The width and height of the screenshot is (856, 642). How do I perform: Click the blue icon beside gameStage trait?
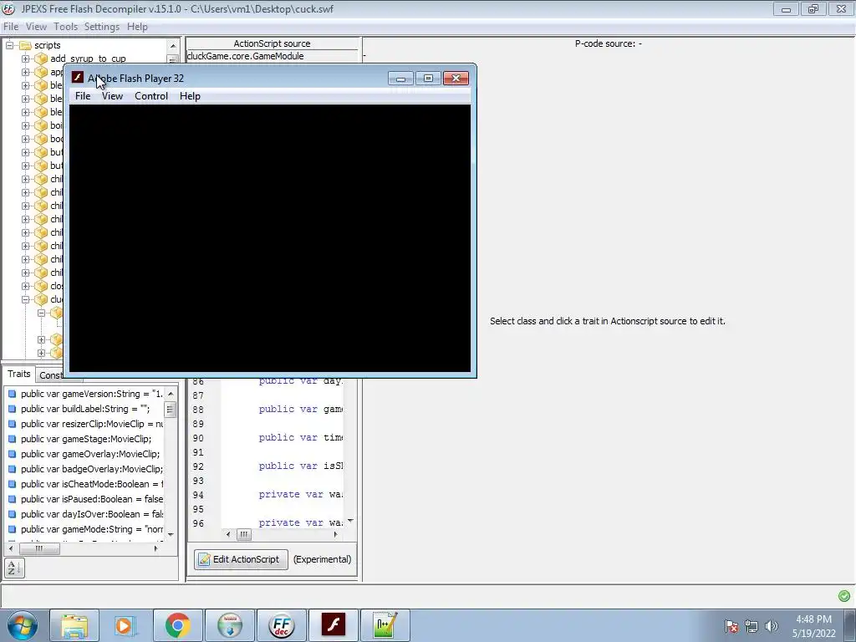[12, 439]
